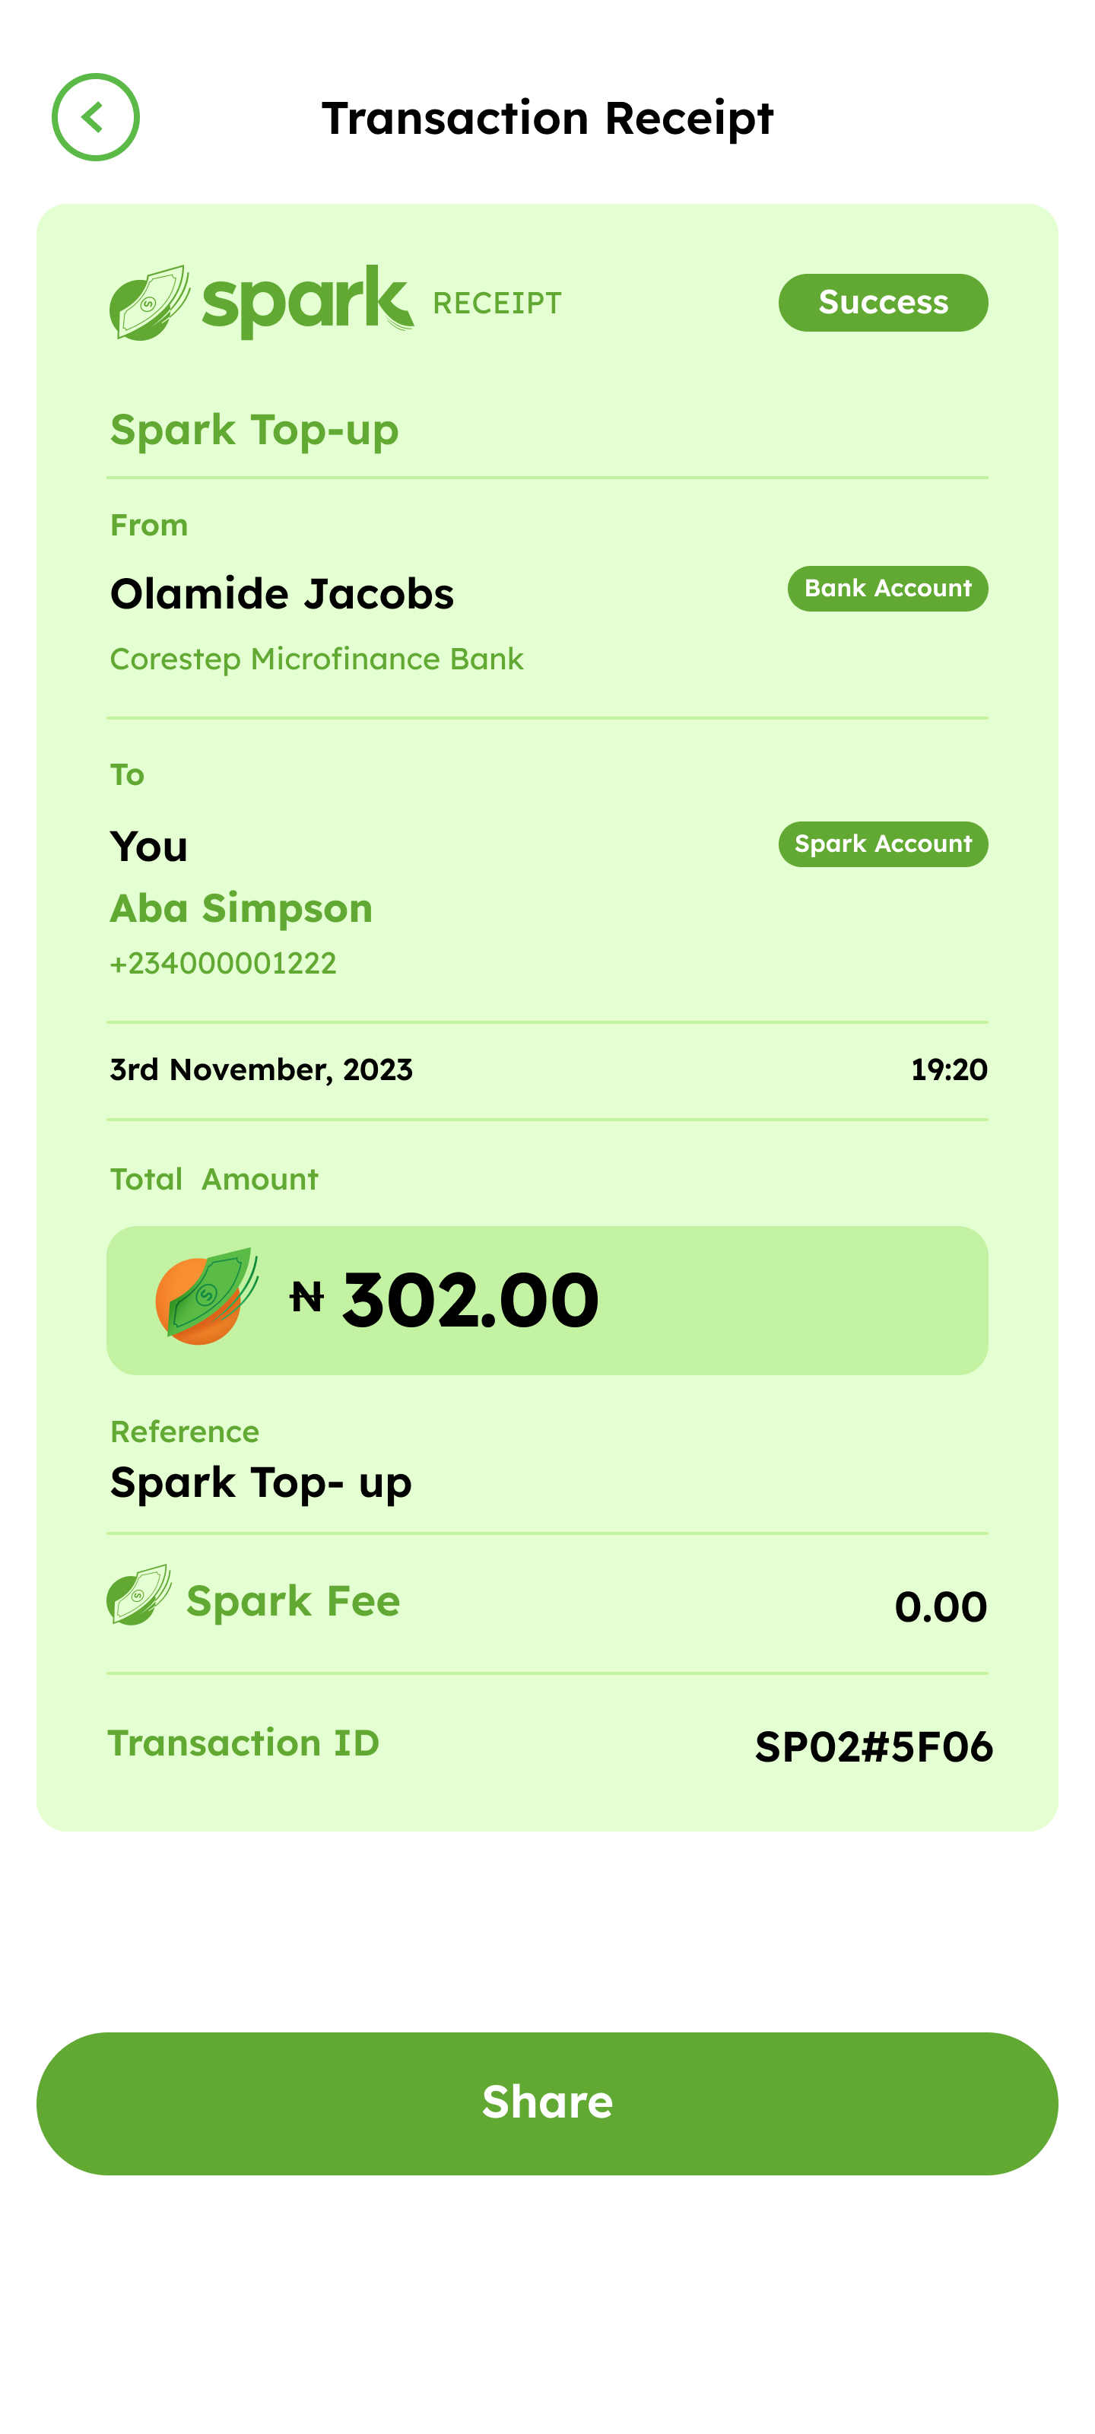Click the Spark logo in receipt header

262,301
